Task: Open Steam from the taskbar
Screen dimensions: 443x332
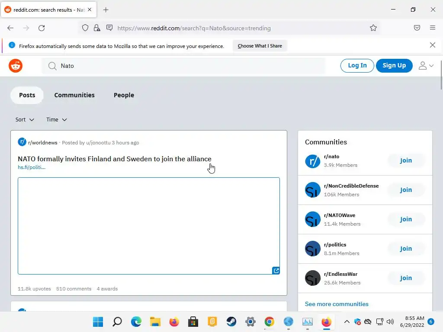Action: tap(231, 322)
